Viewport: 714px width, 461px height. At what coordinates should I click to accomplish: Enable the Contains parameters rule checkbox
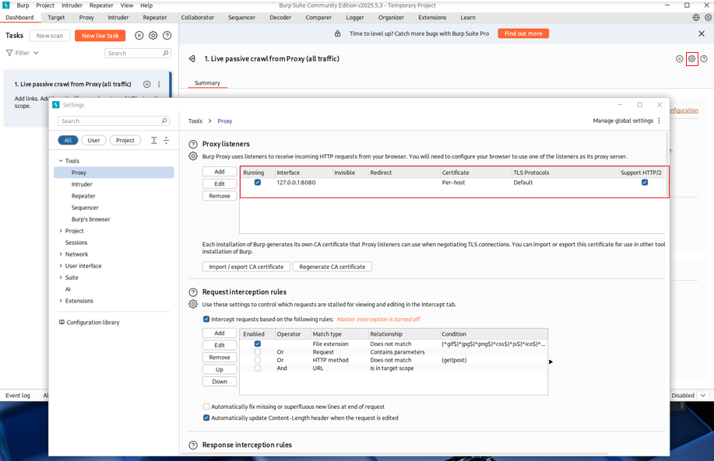coord(258,352)
